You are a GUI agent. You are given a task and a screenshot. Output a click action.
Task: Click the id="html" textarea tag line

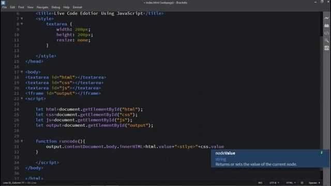[66, 78]
